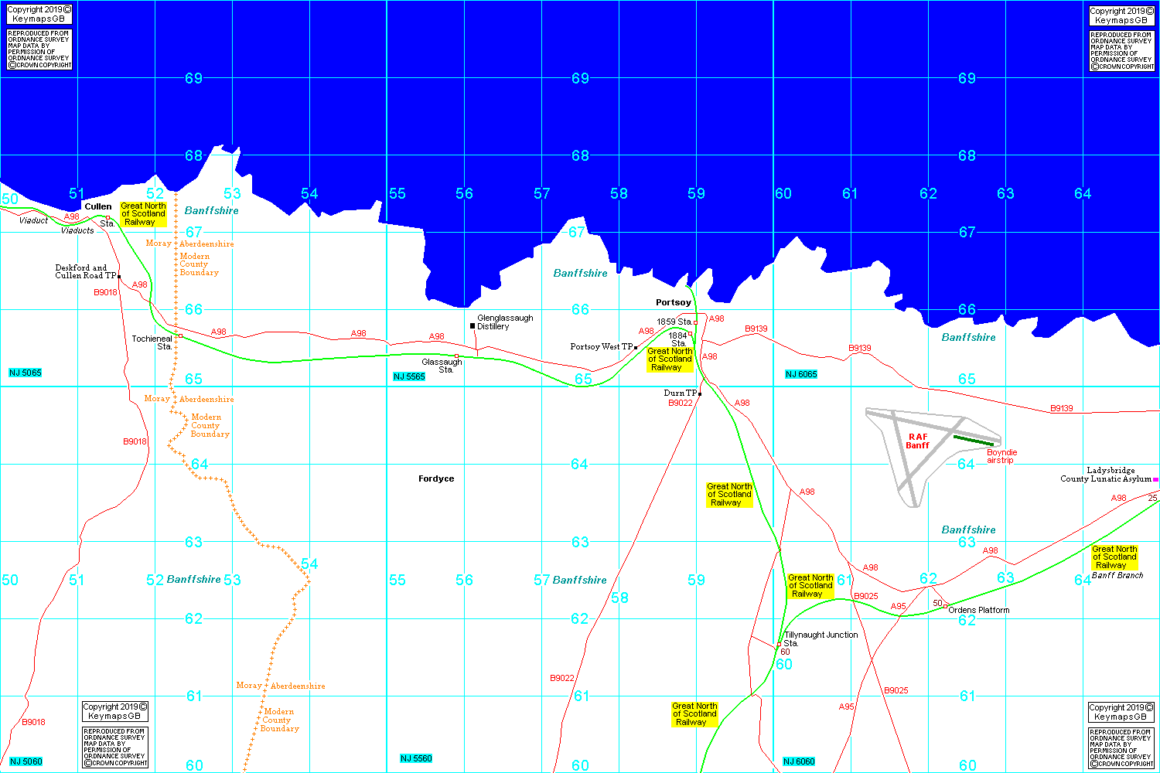The width and height of the screenshot is (1160, 773).
Task: Open the NJ 5565 tile label
Action: 409,376
